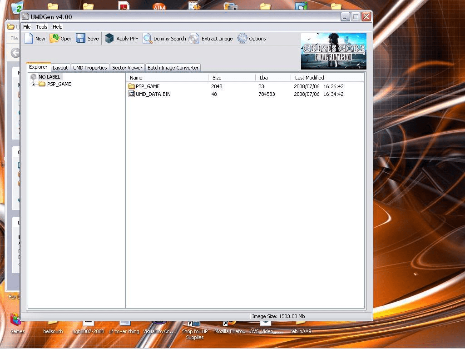Open the Help menu

(x=57, y=27)
